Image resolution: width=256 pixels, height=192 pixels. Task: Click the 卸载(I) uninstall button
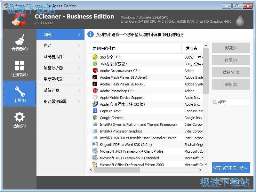(x=231, y=47)
